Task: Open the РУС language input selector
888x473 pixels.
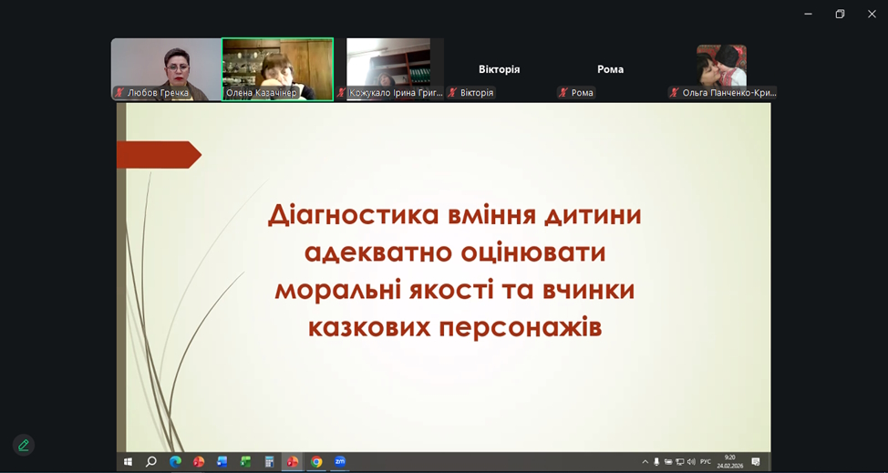Action: coord(706,462)
